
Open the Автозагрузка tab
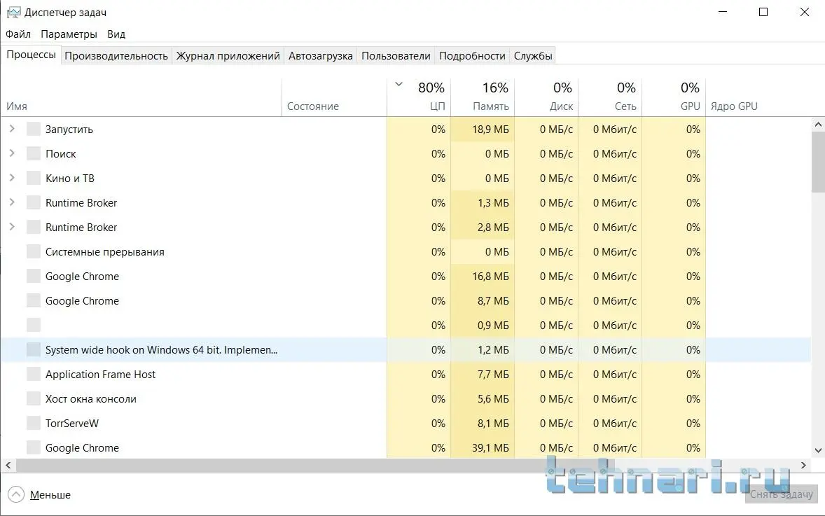pos(321,56)
